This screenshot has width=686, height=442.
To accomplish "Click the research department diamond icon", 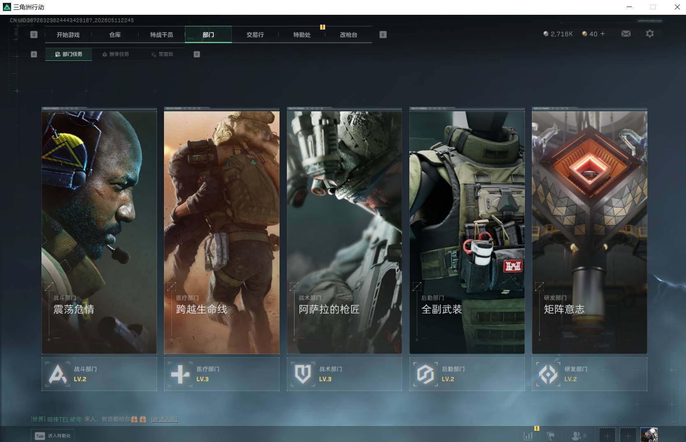I will pyautogui.click(x=548, y=374).
